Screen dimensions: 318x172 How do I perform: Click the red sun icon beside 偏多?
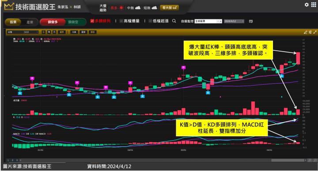point(121,8)
